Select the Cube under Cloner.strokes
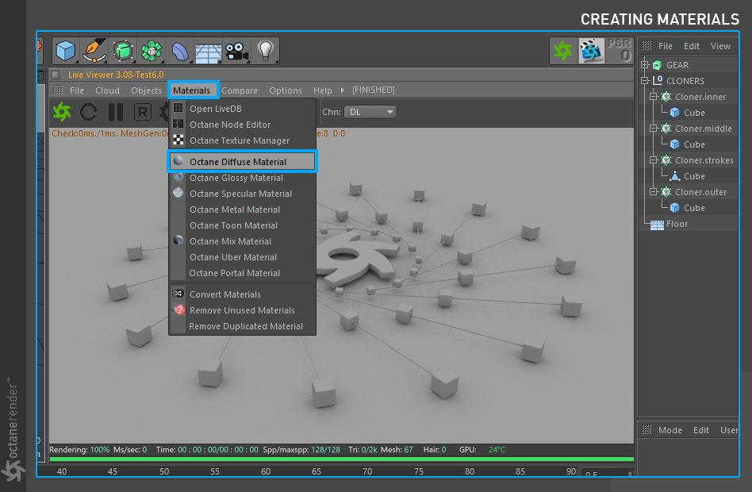Screen dimensions: 752x492 click(x=694, y=176)
